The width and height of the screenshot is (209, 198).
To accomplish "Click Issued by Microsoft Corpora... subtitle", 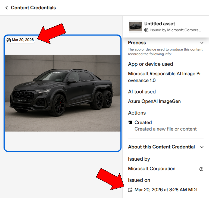I will coord(176,30).
